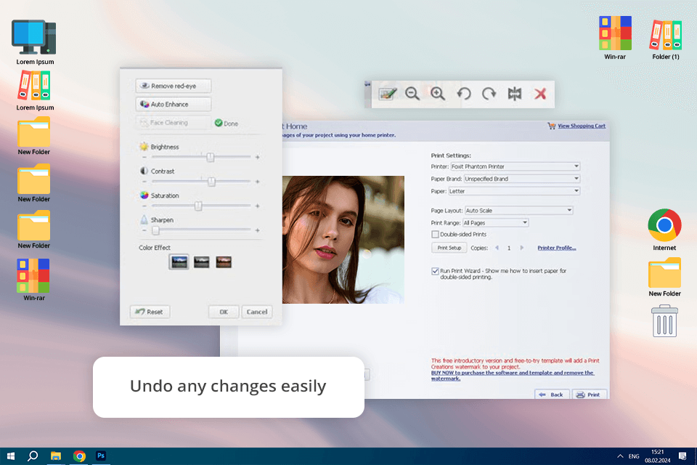Reset all image adjustments

(150, 312)
